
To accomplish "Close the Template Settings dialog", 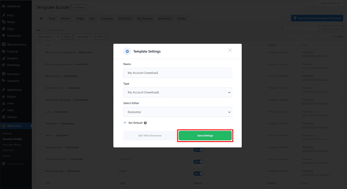I will click(x=230, y=50).
